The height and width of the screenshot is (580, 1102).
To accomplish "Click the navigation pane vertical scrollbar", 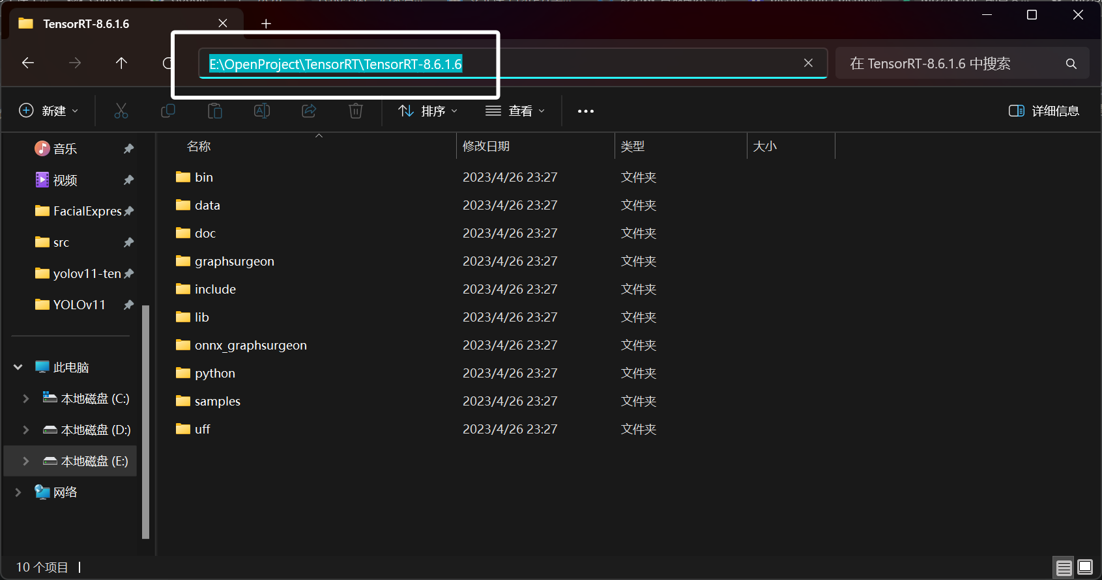I will pyautogui.click(x=145, y=422).
